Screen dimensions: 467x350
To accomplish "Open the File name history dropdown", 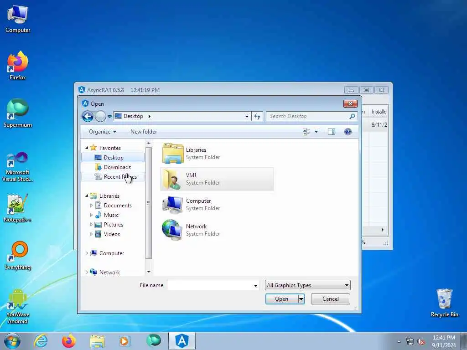I will (x=255, y=285).
